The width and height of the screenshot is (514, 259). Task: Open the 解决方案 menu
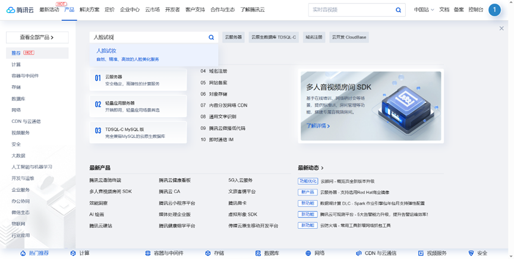(x=90, y=10)
